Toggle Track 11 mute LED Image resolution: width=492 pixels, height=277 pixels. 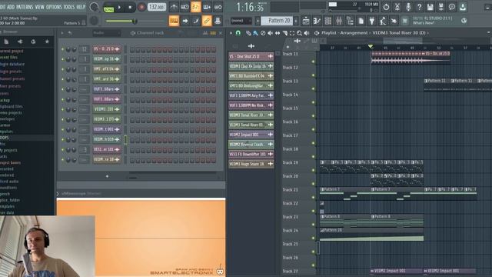click(x=313, y=62)
